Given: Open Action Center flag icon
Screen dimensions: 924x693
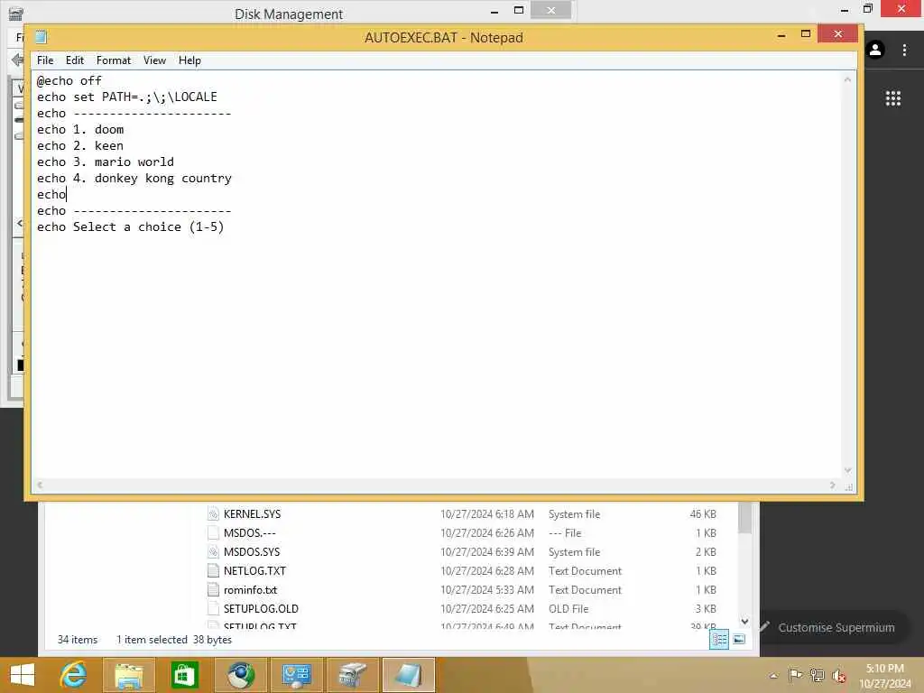Looking at the screenshot, I should (x=795, y=675).
